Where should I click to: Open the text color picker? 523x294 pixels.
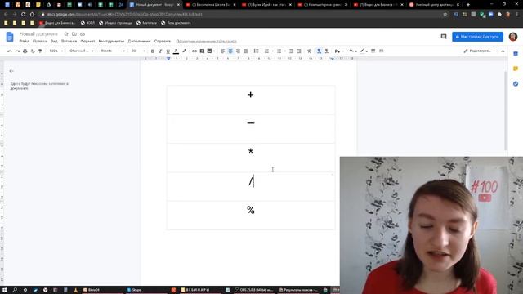pyautogui.click(x=176, y=51)
